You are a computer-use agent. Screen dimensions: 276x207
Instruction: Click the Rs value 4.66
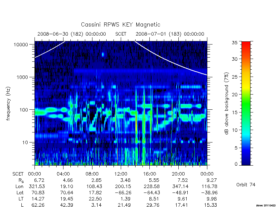(x=68, y=180)
